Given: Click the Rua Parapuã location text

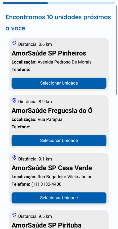Looking at the screenshot, I should click(50, 119).
